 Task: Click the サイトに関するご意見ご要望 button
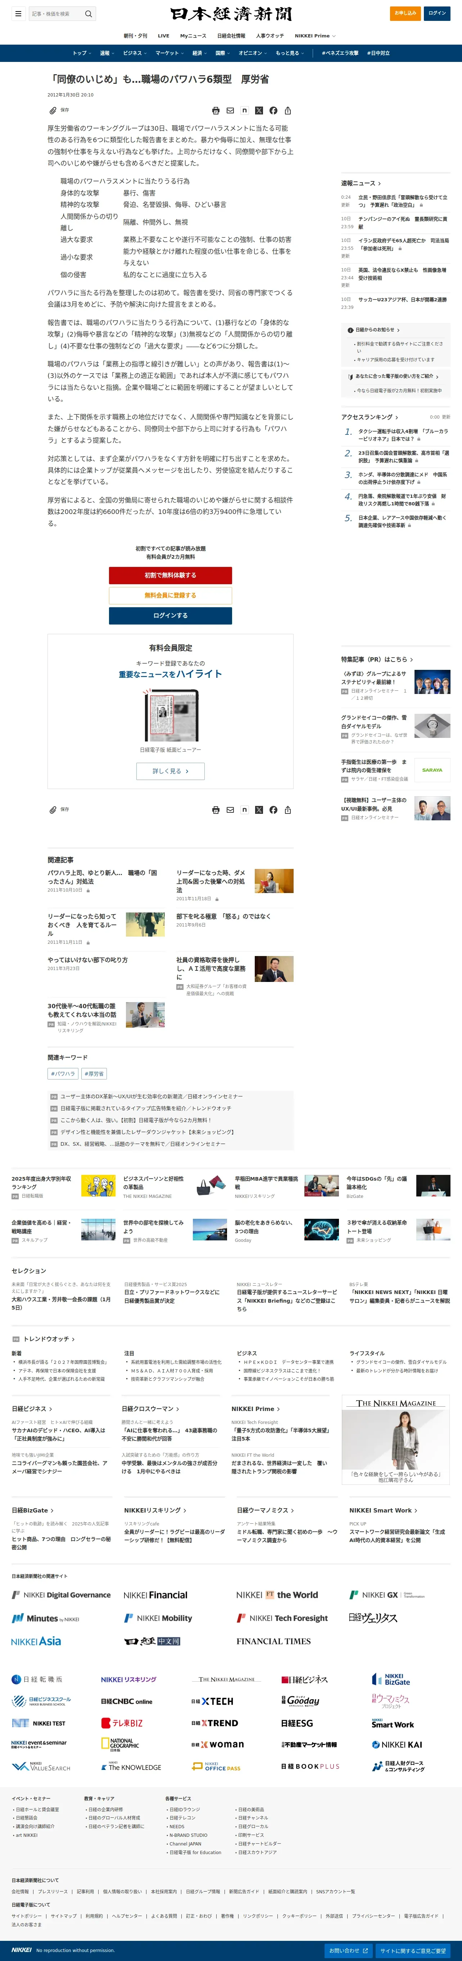413,1951
